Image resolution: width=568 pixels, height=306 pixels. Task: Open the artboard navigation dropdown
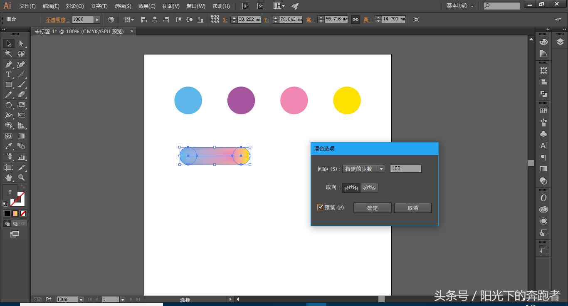pos(123,299)
